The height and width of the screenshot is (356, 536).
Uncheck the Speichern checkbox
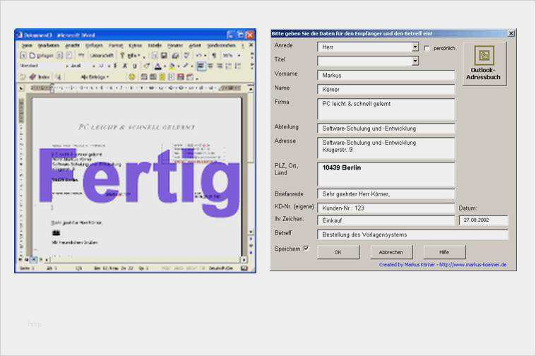point(306,248)
